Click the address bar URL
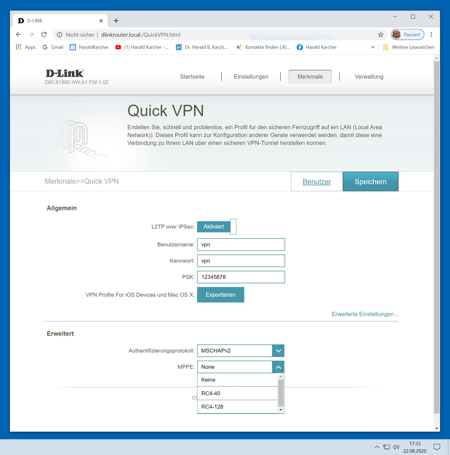 (x=141, y=35)
